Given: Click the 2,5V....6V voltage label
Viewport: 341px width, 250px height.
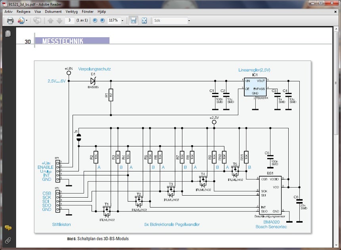Looking at the screenshot, I should point(57,81).
